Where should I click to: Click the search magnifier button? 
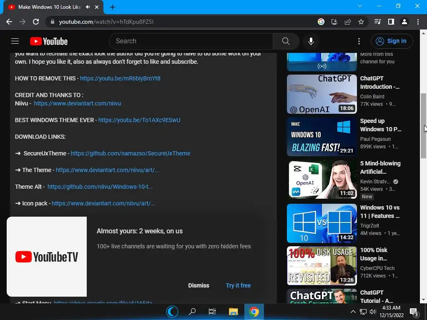(x=286, y=41)
